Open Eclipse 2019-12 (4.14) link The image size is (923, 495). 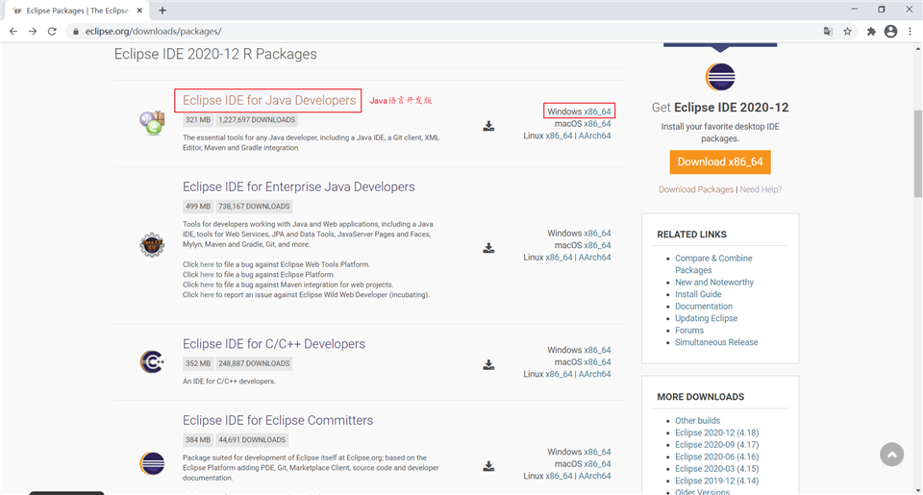point(717,481)
